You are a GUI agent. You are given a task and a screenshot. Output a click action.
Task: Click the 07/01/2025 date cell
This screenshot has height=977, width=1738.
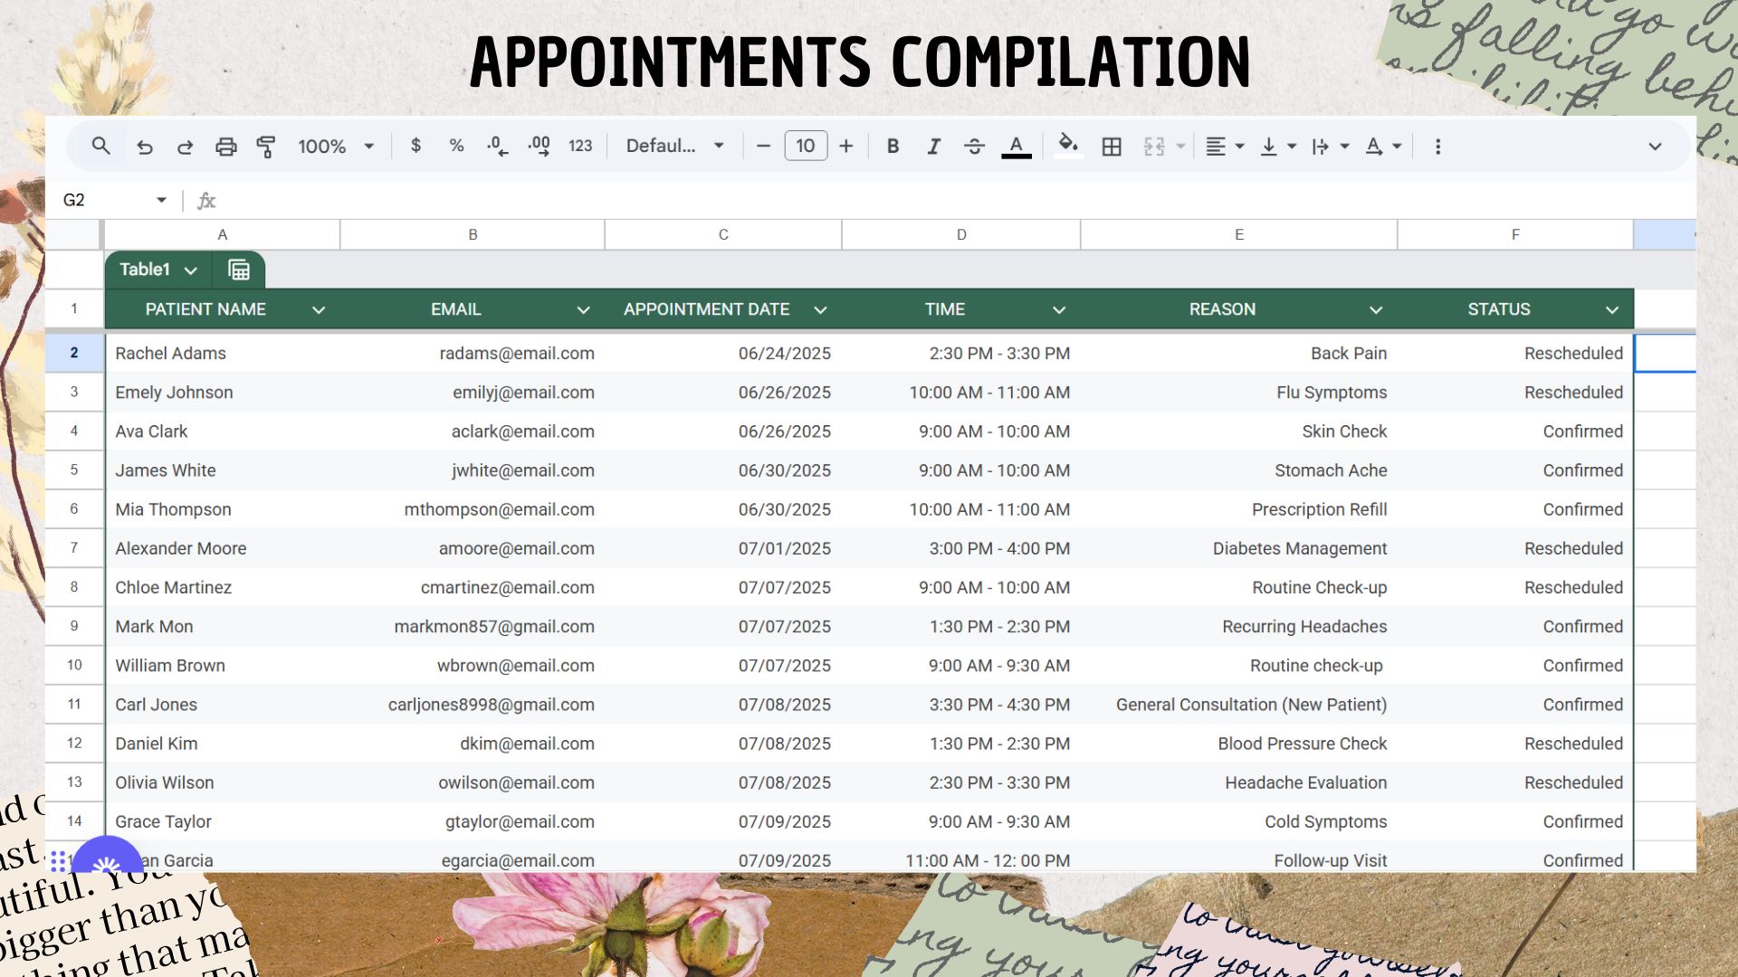point(723,548)
